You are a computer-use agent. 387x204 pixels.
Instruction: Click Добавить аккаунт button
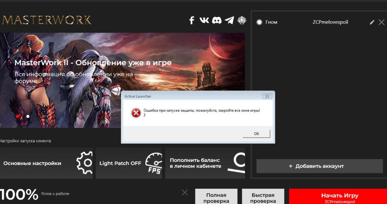tap(319, 166)
